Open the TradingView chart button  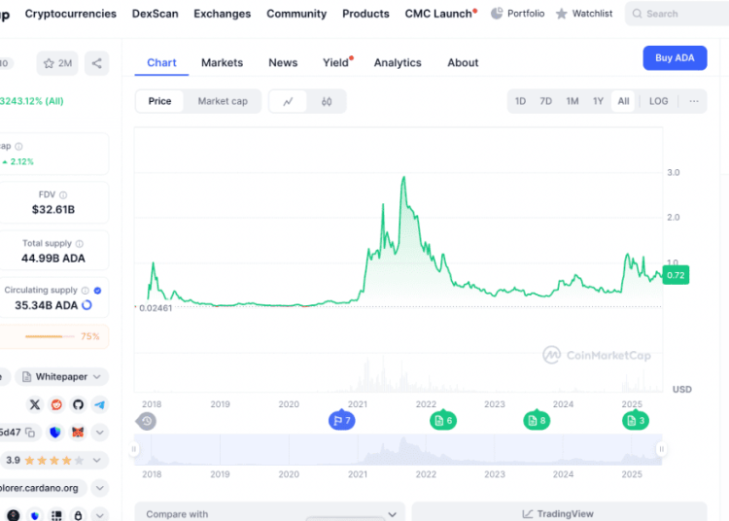[x=559, y=513]
